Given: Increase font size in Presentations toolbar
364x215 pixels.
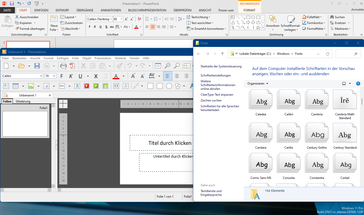Looking at the screenshot, I should tap(133, 76).
